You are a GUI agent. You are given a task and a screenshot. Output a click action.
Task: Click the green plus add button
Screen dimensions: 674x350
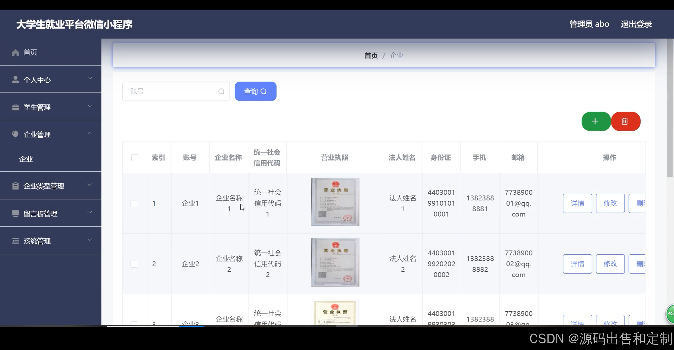coord(596,121)
